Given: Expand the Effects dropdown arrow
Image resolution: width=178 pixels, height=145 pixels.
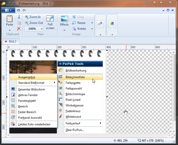Looking at the screenshot, I should tap(64, 30).
